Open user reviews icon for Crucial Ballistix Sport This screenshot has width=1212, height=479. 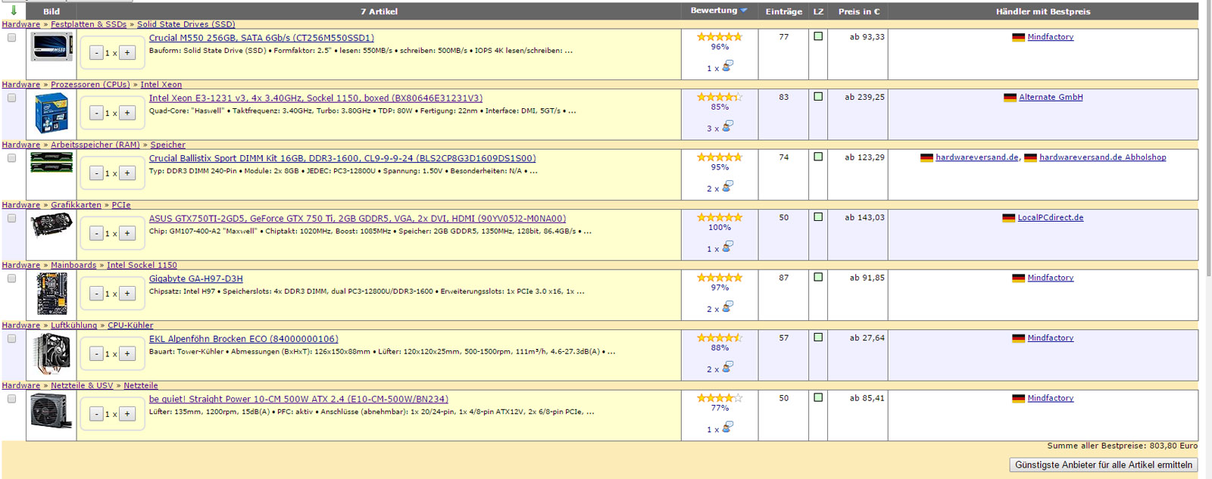727,186
